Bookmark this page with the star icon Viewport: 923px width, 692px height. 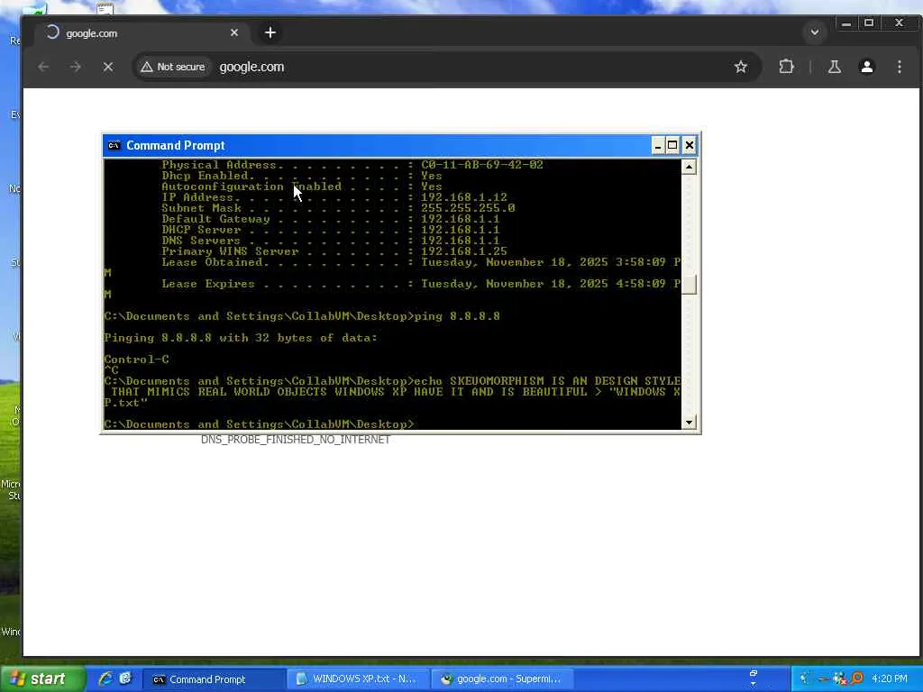(741, 67)
